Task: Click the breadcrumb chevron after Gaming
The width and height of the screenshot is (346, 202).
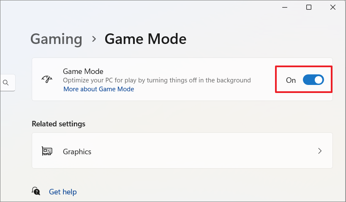Action: point(94,39)
